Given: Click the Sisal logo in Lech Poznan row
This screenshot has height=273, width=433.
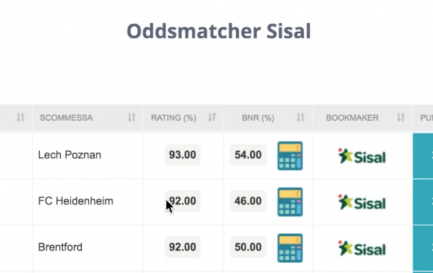Looking at the screenshot, I should pyautogui.click(x=362, y=157).
